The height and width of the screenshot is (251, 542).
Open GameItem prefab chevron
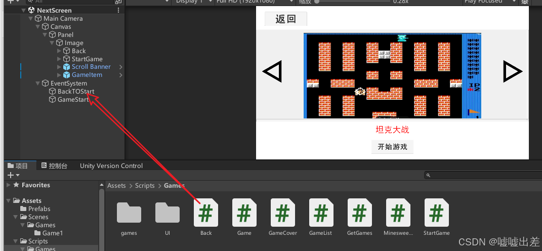coord(120,75)
